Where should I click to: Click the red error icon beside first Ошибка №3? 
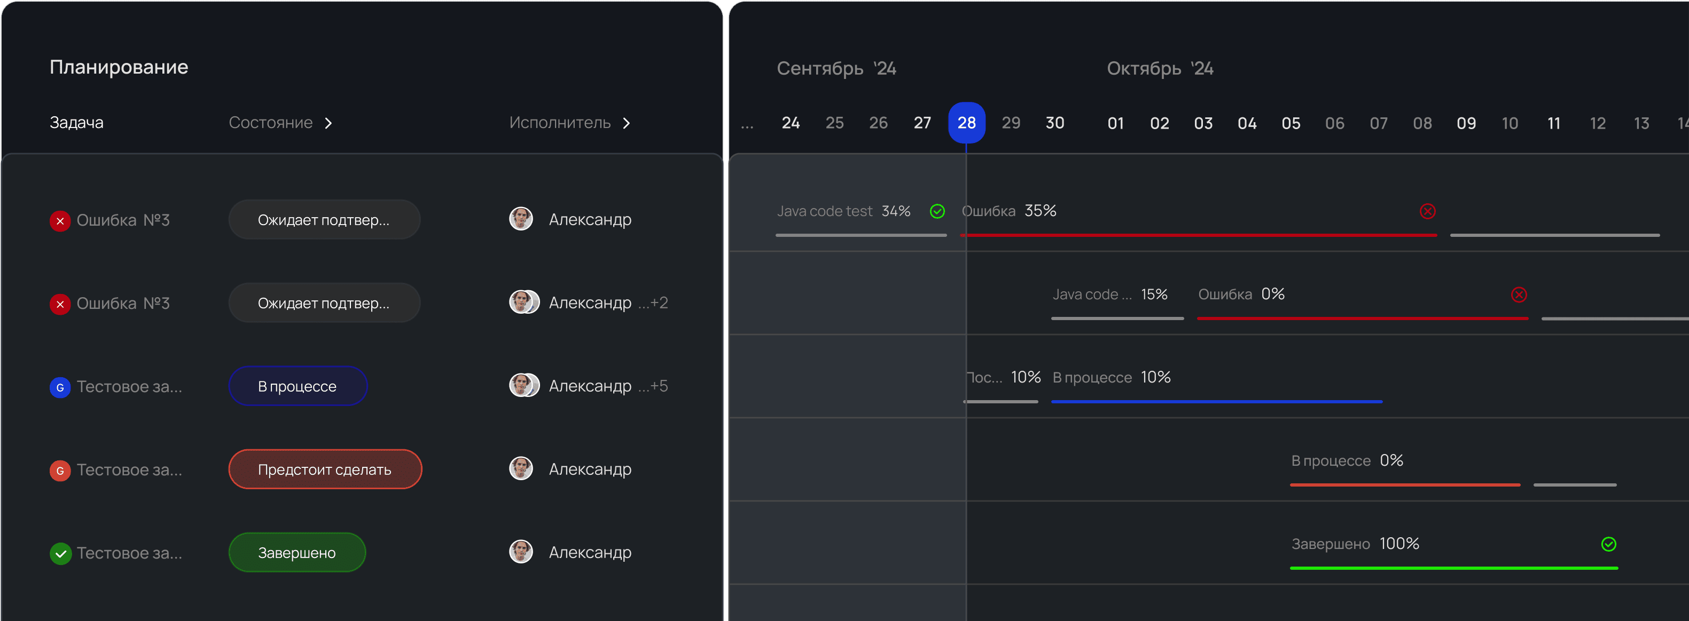point(60,221)
